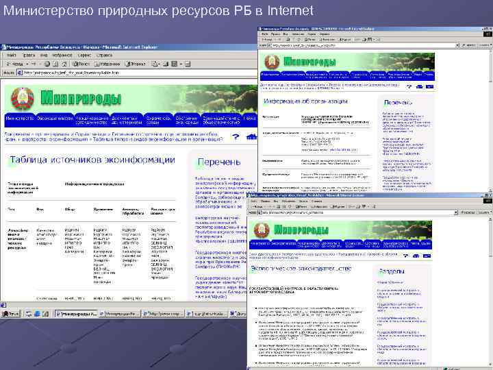
Task: Open Сервис menu in Таблица источников window
Action: pos(84,55)
